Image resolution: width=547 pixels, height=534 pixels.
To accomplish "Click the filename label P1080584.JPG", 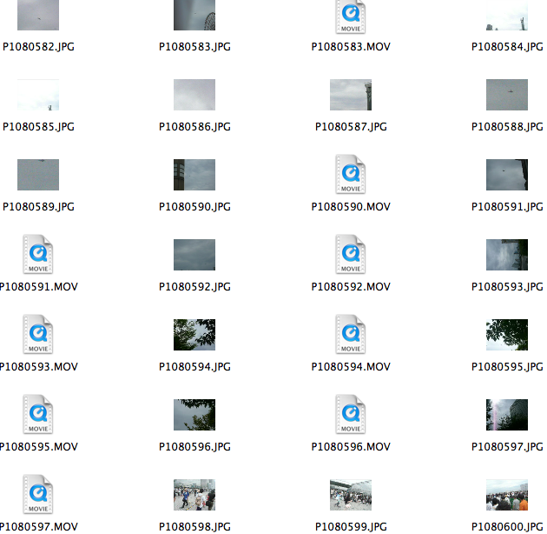I will [507, 47].
